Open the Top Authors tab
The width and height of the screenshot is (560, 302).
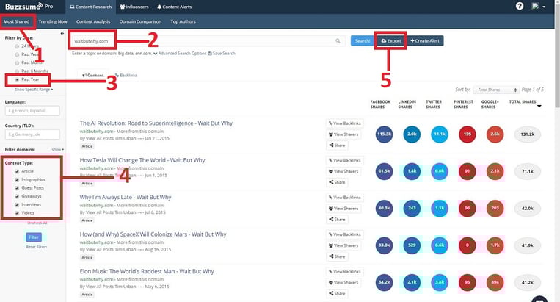point(183,21)
